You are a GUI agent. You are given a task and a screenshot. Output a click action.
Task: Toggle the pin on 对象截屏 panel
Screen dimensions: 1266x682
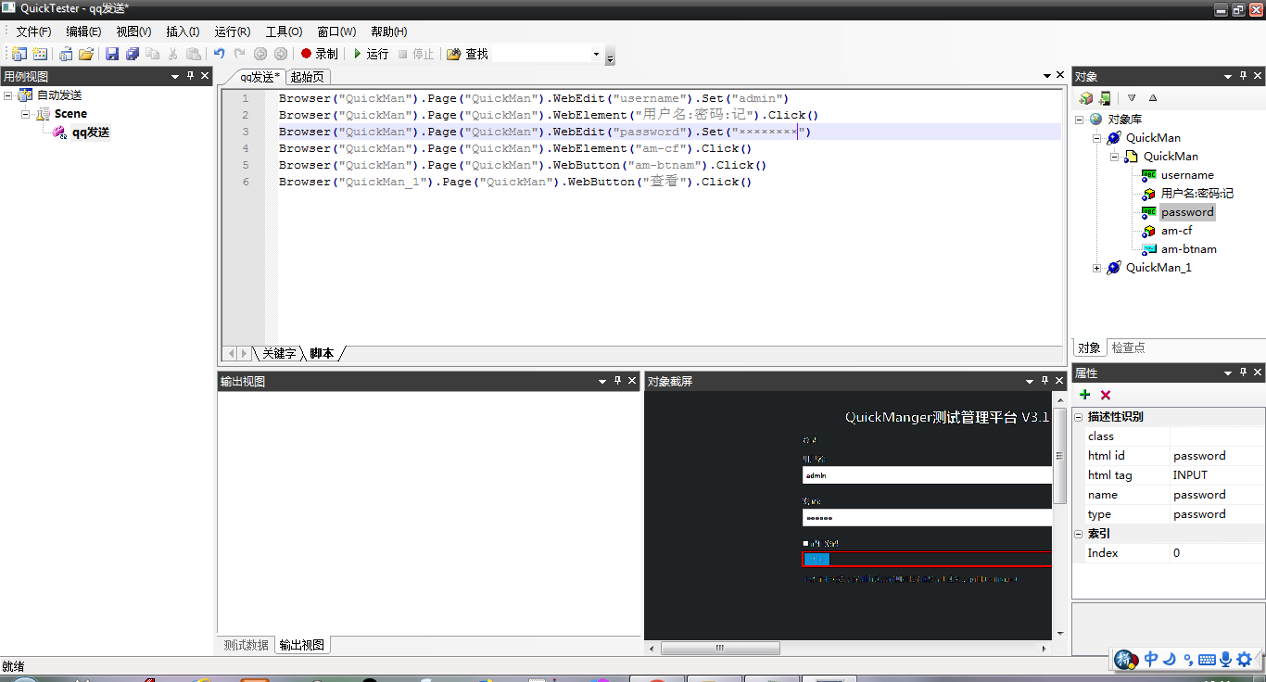tap(1044, 381)
